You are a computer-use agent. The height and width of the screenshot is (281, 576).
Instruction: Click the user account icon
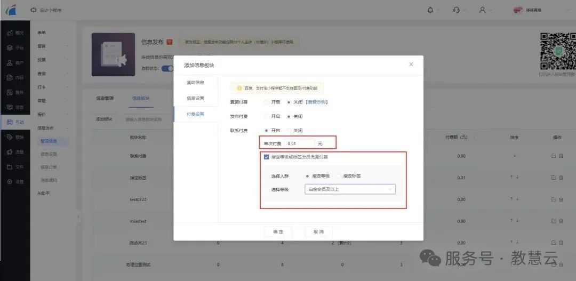(482, 10)
